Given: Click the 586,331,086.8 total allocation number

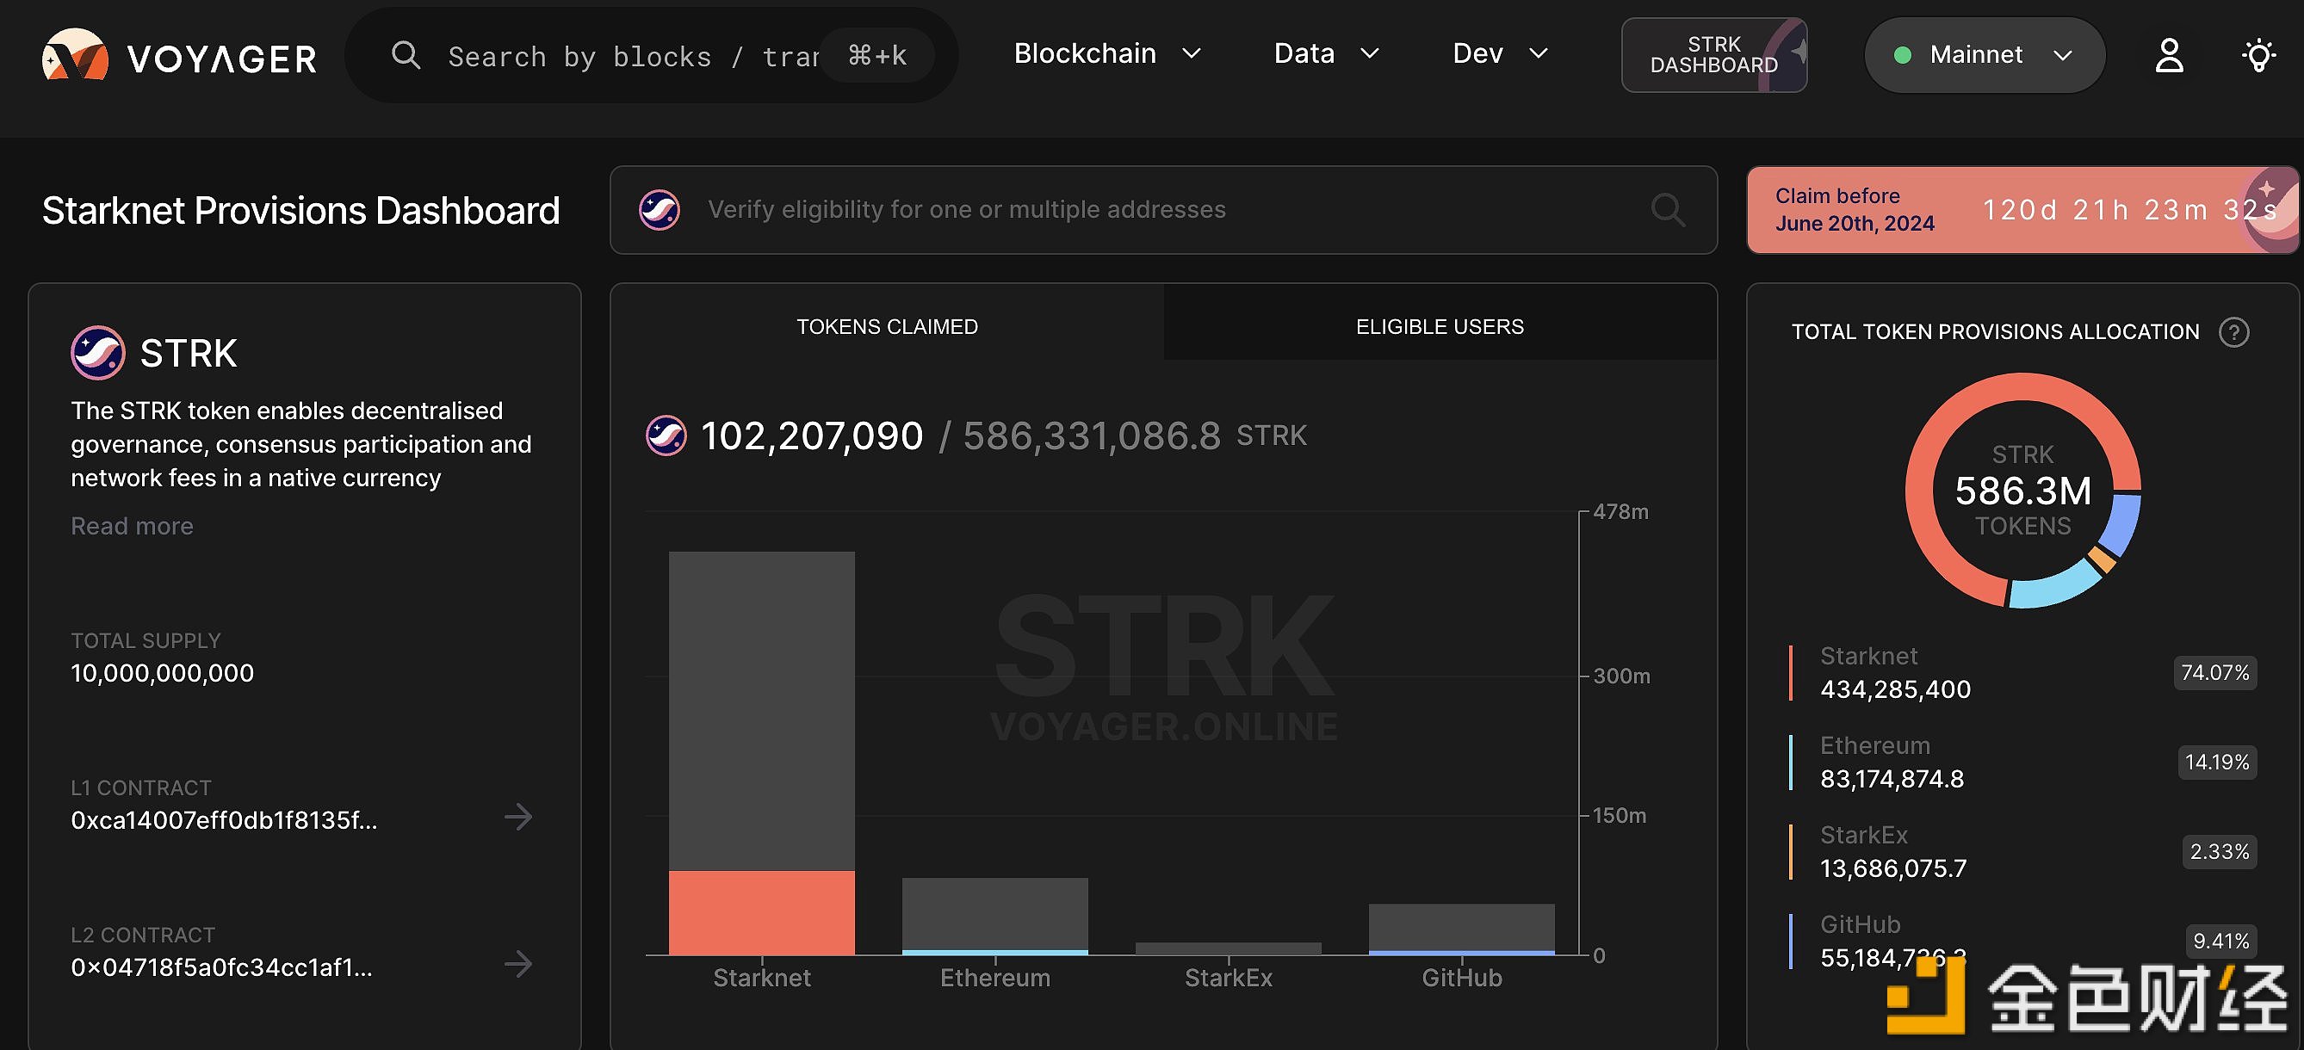Looking at the screenshot, I should click(x=1092, y=435).
